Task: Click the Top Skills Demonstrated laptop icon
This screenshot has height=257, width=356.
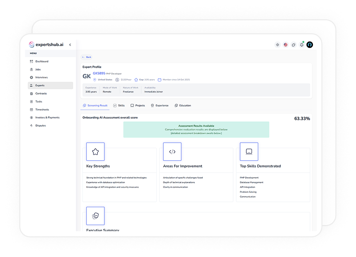Action: [249, 152]
